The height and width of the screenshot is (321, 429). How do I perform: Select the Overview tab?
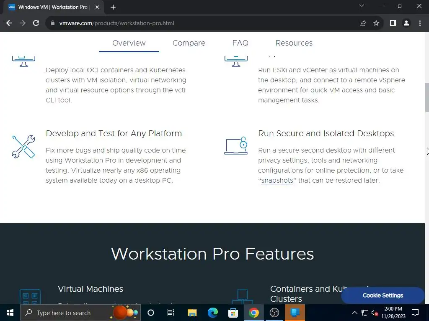tap(129, 43)
